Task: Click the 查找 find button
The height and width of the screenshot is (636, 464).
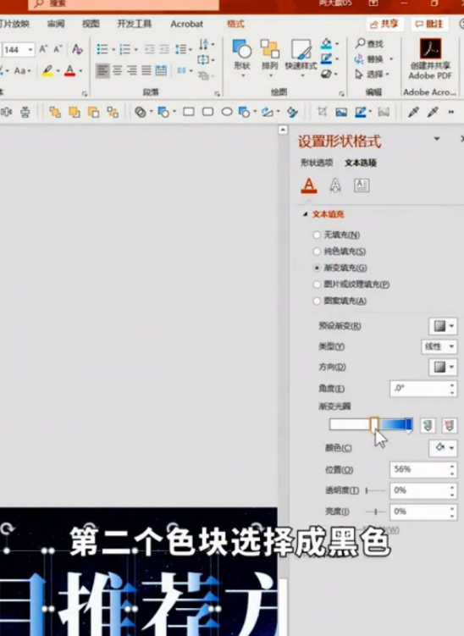Action: (369, 43)
